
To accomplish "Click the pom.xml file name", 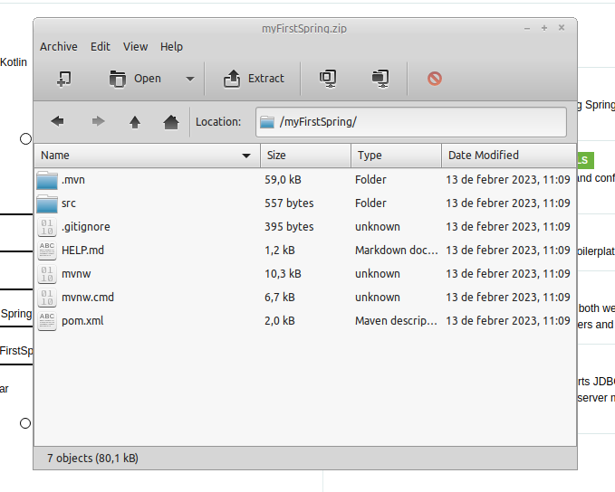I will (82, 321).
